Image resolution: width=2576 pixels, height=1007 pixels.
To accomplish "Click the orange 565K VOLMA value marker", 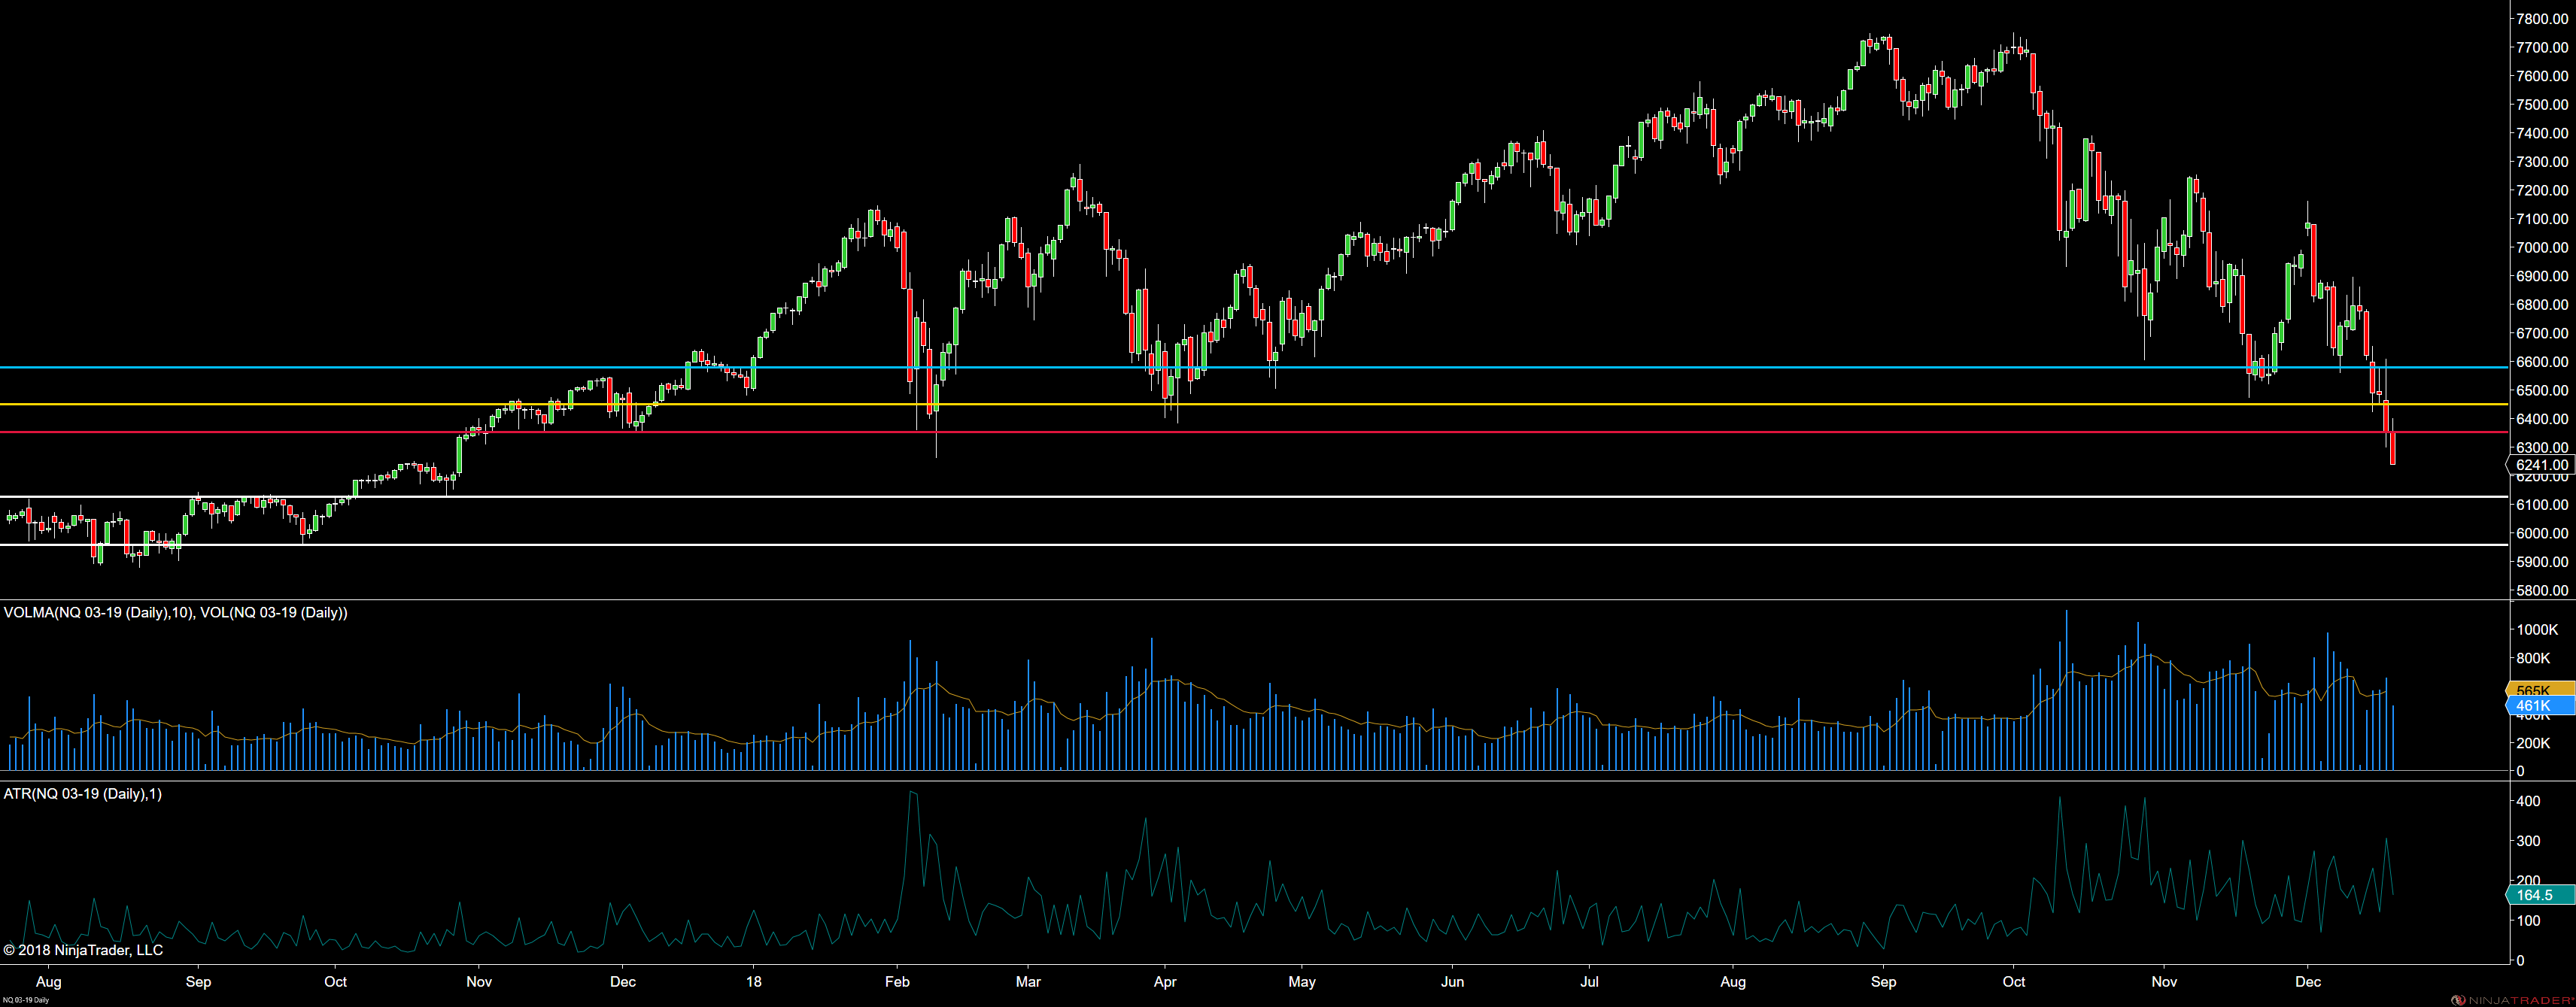I will (2541, 690).
